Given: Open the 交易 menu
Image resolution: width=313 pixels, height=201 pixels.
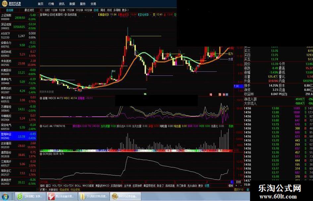Looking at the screenshot, I should [93, 4].
